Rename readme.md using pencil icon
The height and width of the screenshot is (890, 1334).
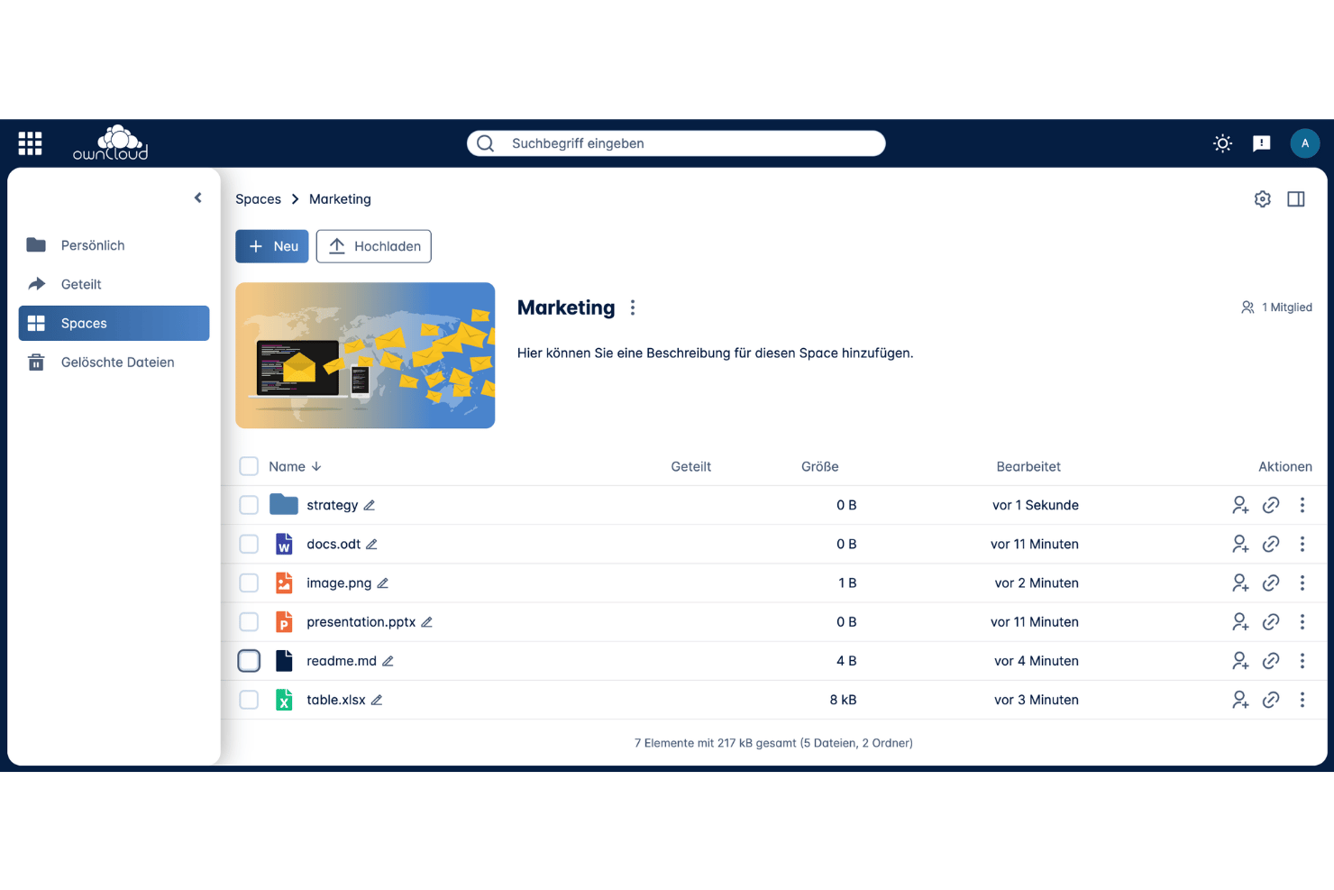pyautogui.click(x=388, y=661)
